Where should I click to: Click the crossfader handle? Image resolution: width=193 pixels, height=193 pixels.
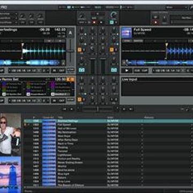[x=98, y=109]
